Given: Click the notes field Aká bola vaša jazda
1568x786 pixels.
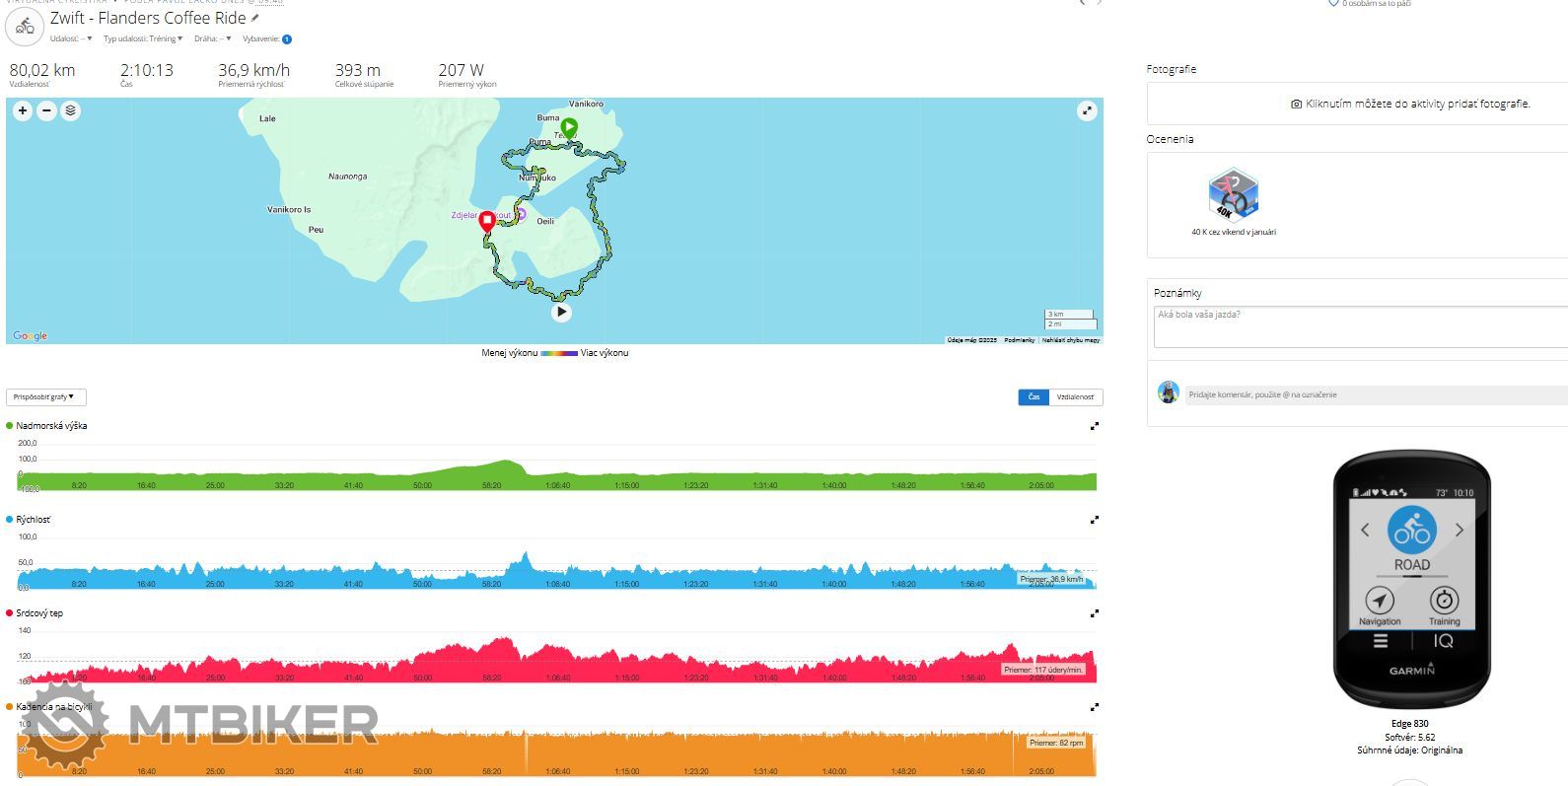Looking at the screenshot, I should (x=1361, y=325).
